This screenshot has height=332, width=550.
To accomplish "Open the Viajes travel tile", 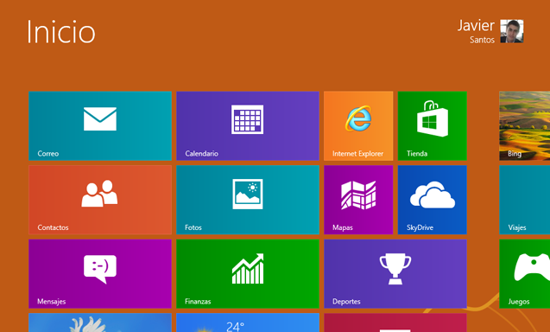I will pyautogui.click(x=525, y=200).
